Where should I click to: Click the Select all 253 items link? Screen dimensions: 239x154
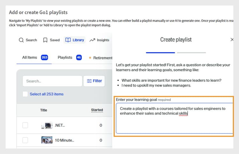tap(47, 94)
